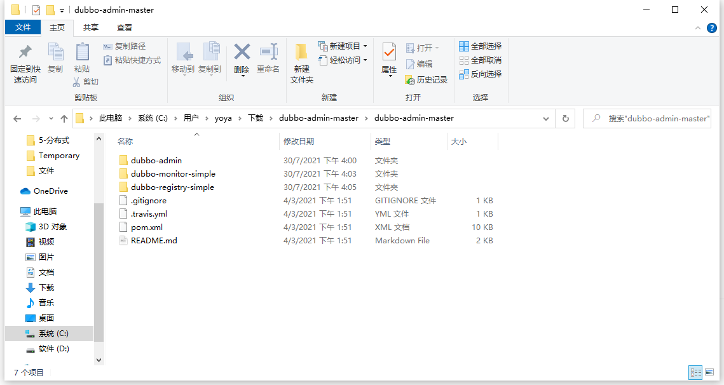Select the dubbo-admin folder
Image resolution: width=724 pixels, height=385 pixels.
point(156,160)
